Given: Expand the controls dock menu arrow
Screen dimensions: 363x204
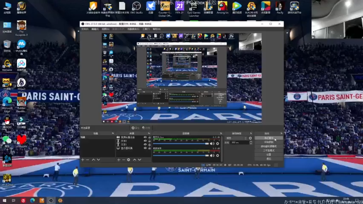Looking at the screenshot, I should [x=281, y=134].
